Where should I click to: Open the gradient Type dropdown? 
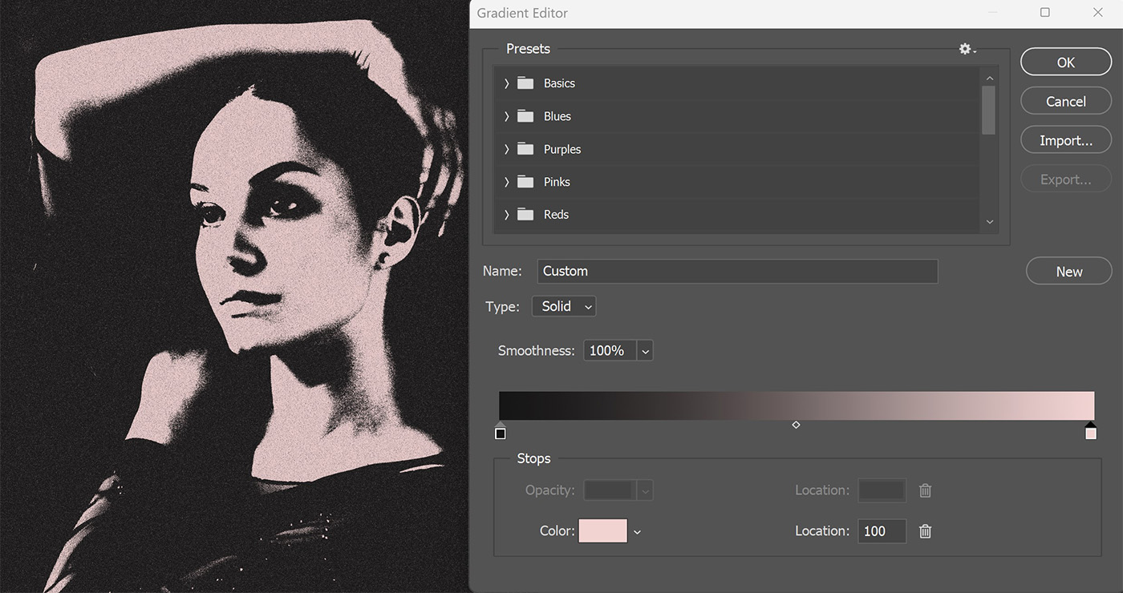(x=563, y=306)
